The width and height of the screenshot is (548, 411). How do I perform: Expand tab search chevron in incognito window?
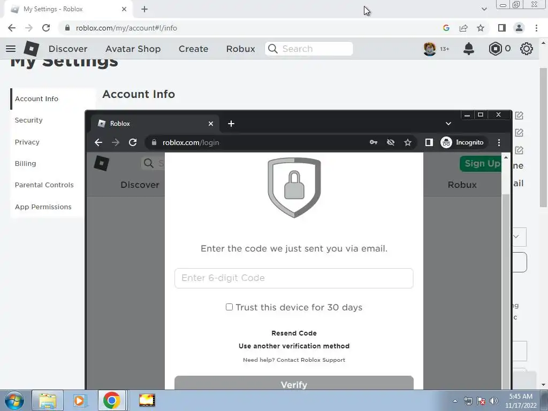coord(448,124)
